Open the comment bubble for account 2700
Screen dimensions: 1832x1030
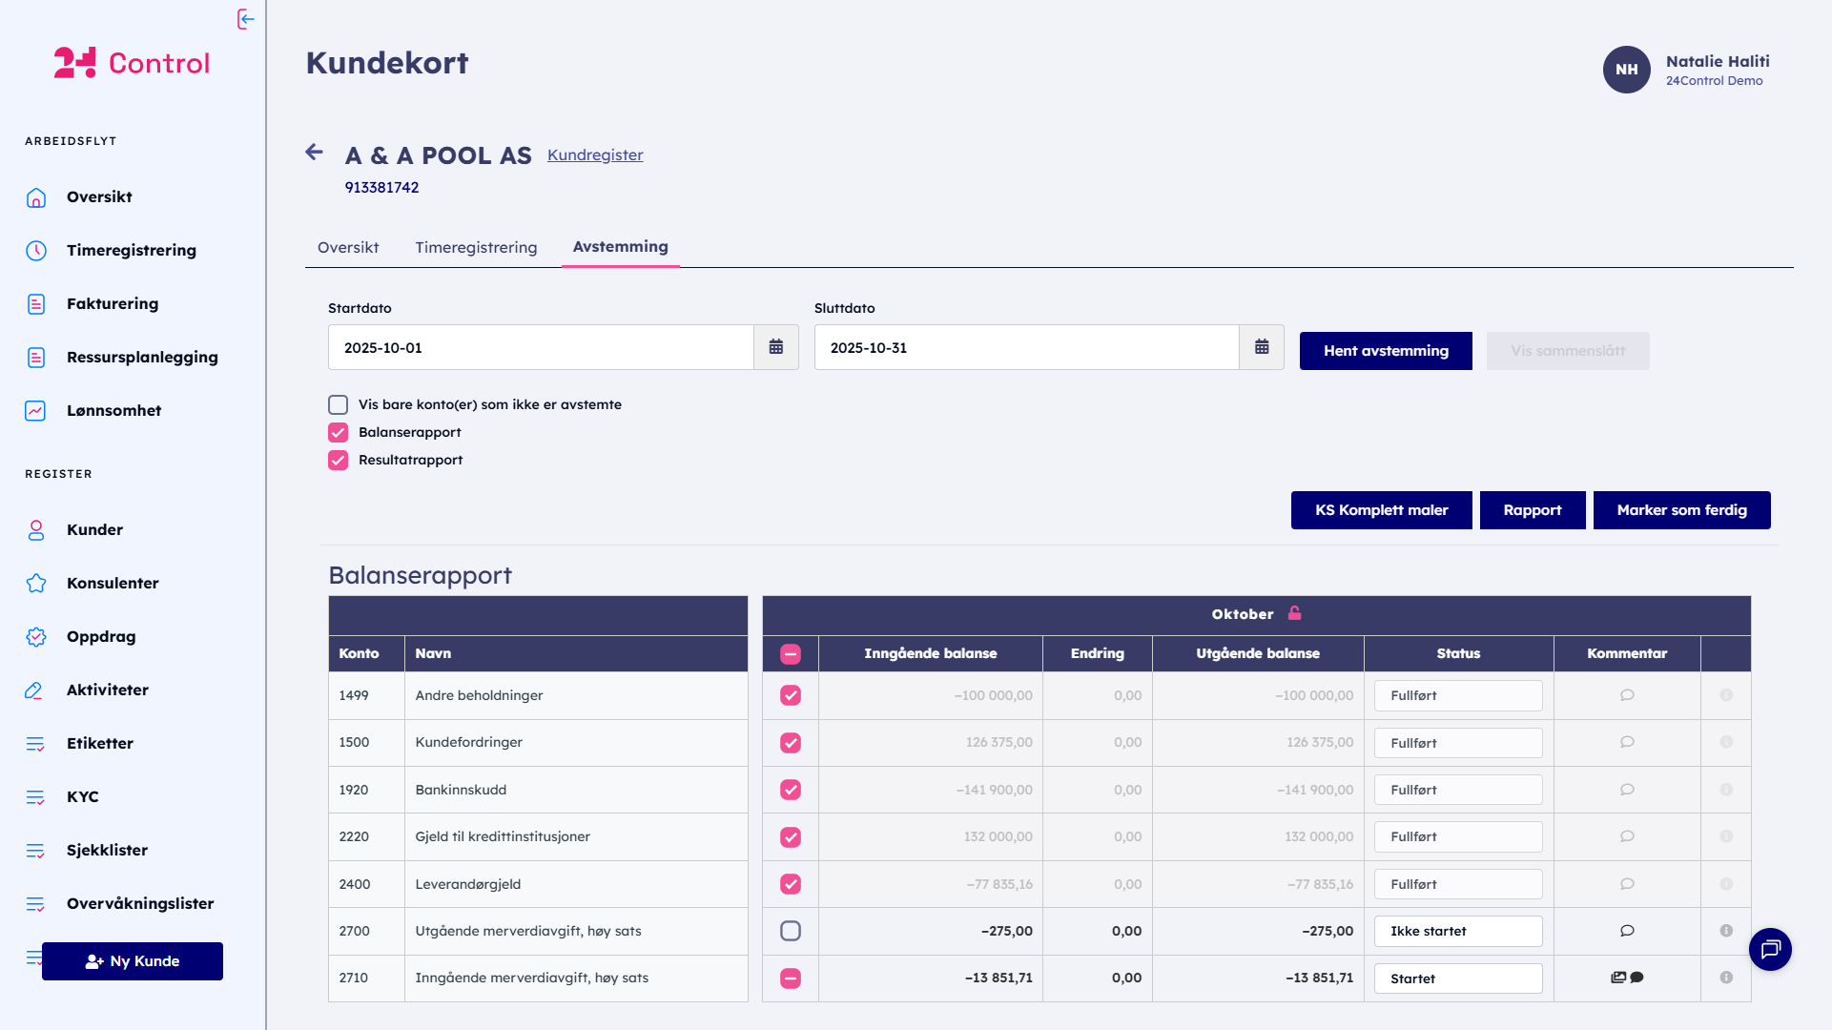pos(1627,931)
